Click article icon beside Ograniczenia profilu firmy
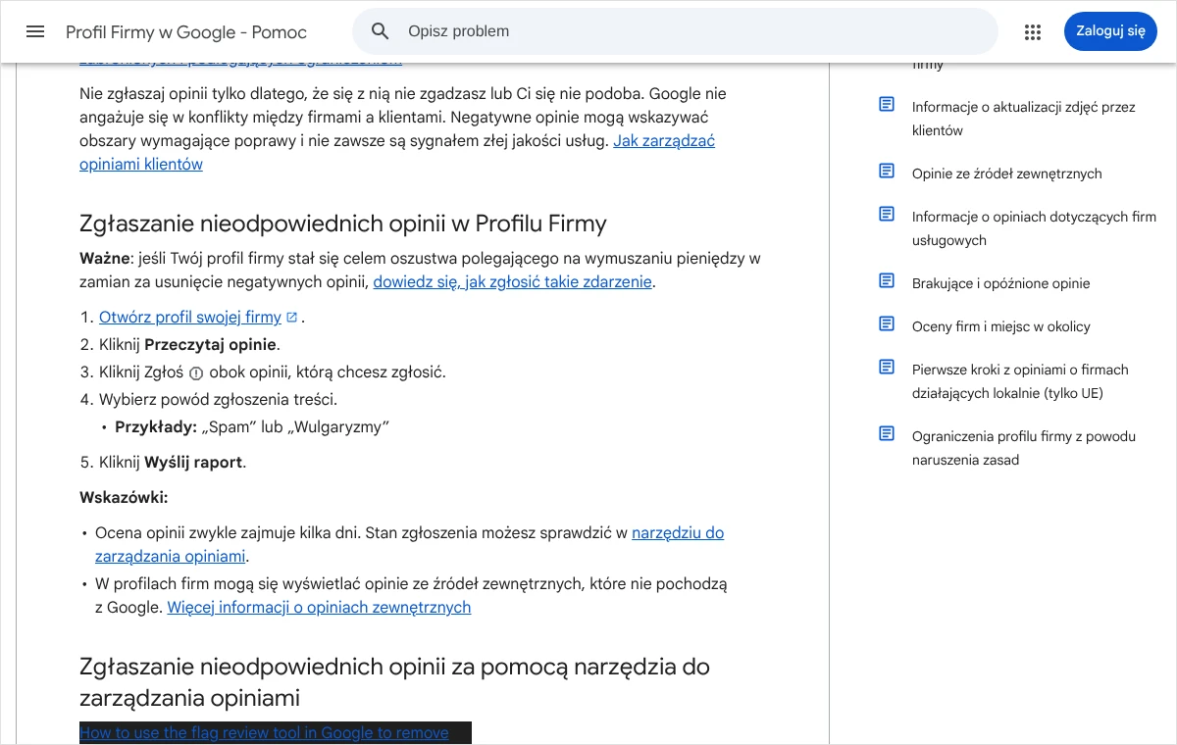This screenshot has height=745, width=1177. (x=887, y=434)
